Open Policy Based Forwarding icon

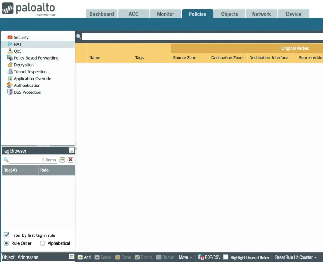10,58
